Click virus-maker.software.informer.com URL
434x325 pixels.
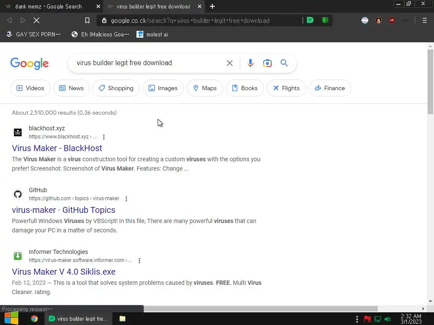click(80, 260)
